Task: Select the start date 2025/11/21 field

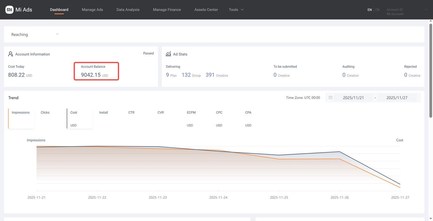Action: coord(353,98)
